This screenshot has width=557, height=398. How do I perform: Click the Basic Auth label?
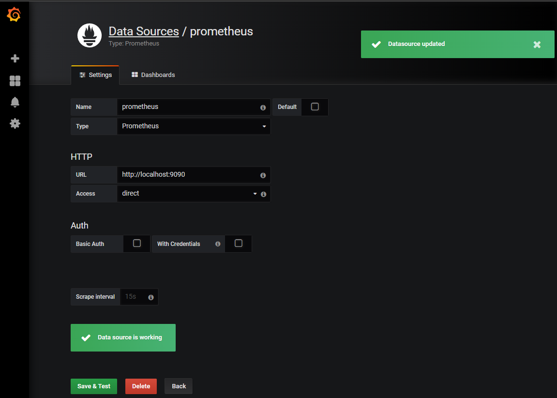[97, 244]
